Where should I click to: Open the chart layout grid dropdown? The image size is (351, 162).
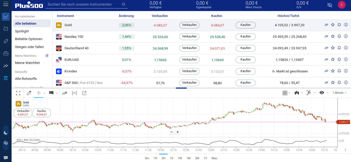[285, 93]
